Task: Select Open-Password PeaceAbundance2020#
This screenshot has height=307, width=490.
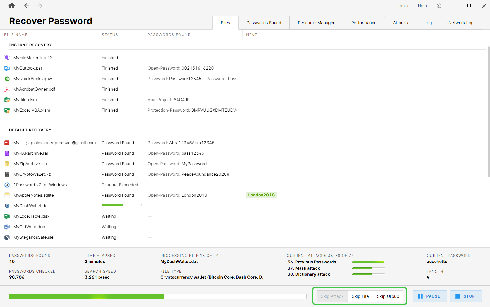Action: (205, 174)
